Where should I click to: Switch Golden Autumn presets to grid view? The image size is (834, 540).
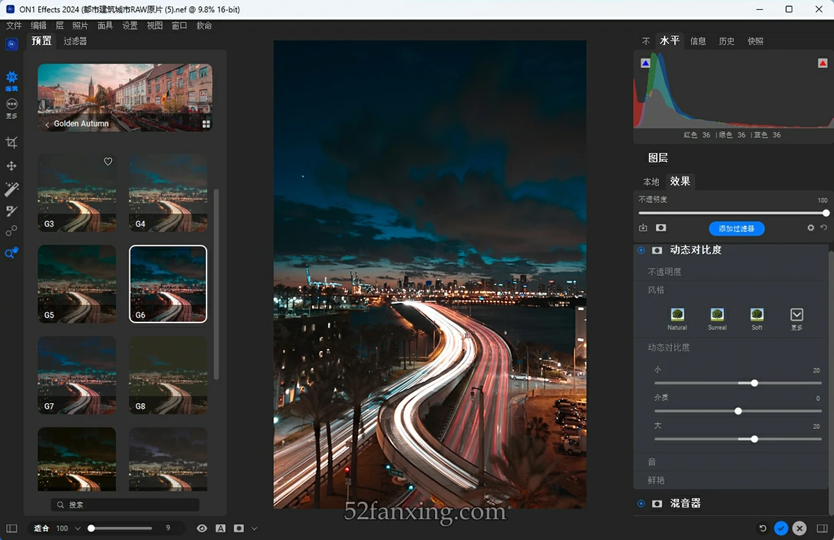206,124
